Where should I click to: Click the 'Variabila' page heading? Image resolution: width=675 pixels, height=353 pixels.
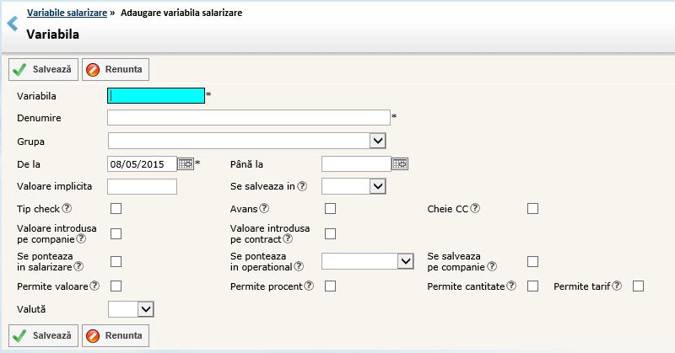53,35
